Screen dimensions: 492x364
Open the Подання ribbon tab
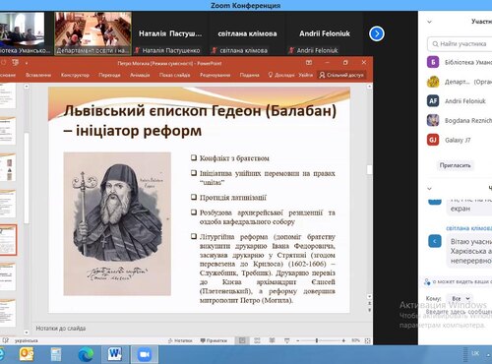(x=249, y=75)
